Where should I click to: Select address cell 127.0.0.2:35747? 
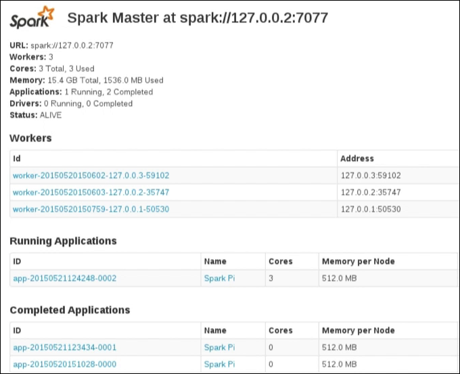tap(371, 193)
